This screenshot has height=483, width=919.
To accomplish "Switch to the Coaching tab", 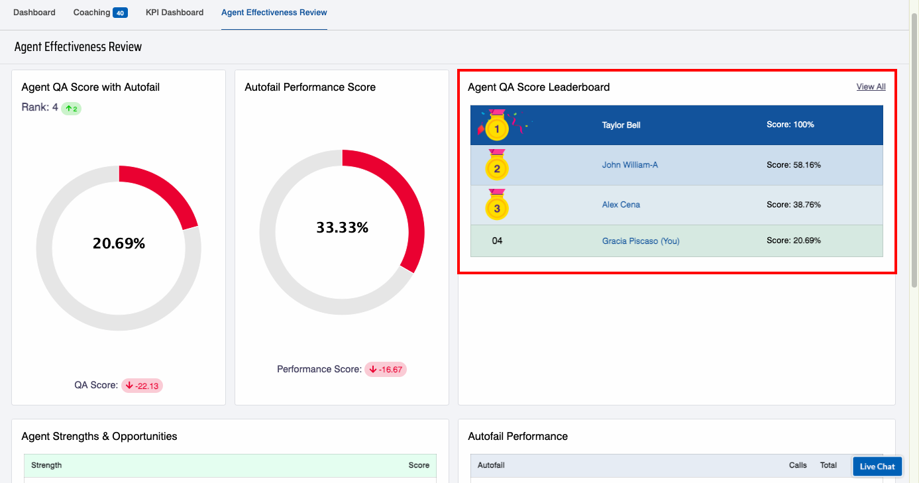I will (91, 13).
